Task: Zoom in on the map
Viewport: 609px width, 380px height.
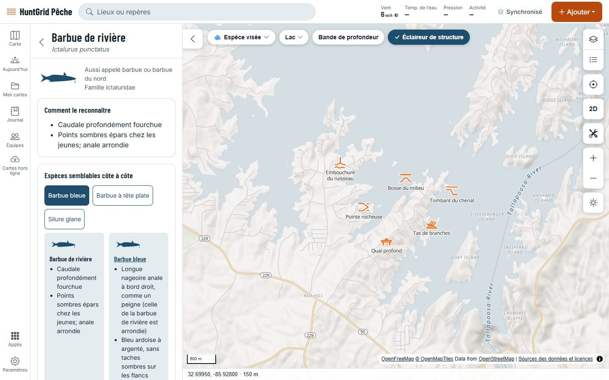Action: [593, 158]
